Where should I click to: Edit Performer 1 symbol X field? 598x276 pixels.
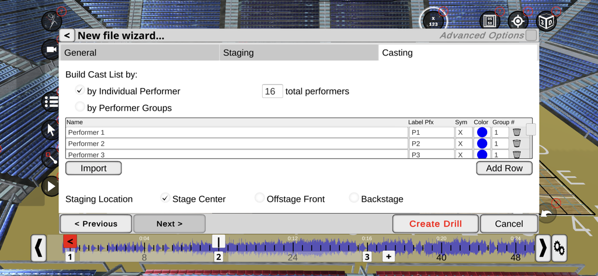(x=464, y=132)
